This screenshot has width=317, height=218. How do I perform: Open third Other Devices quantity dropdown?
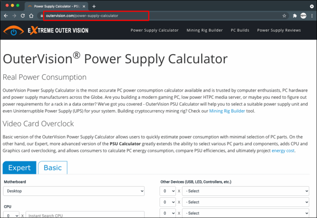pyautogui.click(x=168, y=213)
